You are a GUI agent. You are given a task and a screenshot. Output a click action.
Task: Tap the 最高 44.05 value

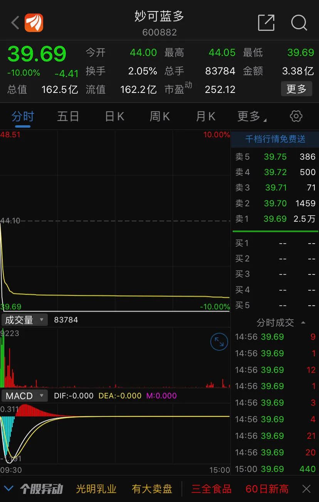pos(222,52)
